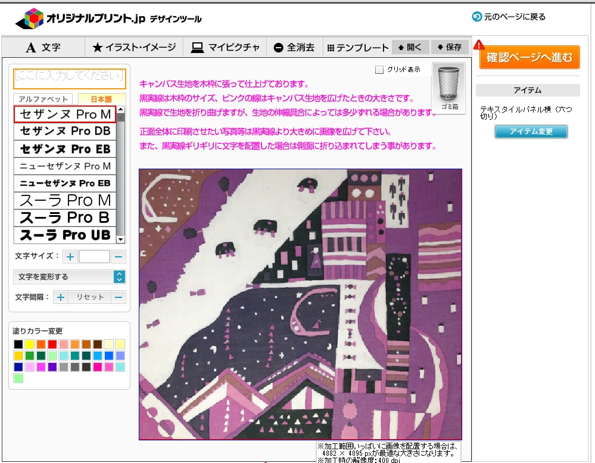
Task: Select font ニューセザンヌ Pro EB
Action: [65, 184]
